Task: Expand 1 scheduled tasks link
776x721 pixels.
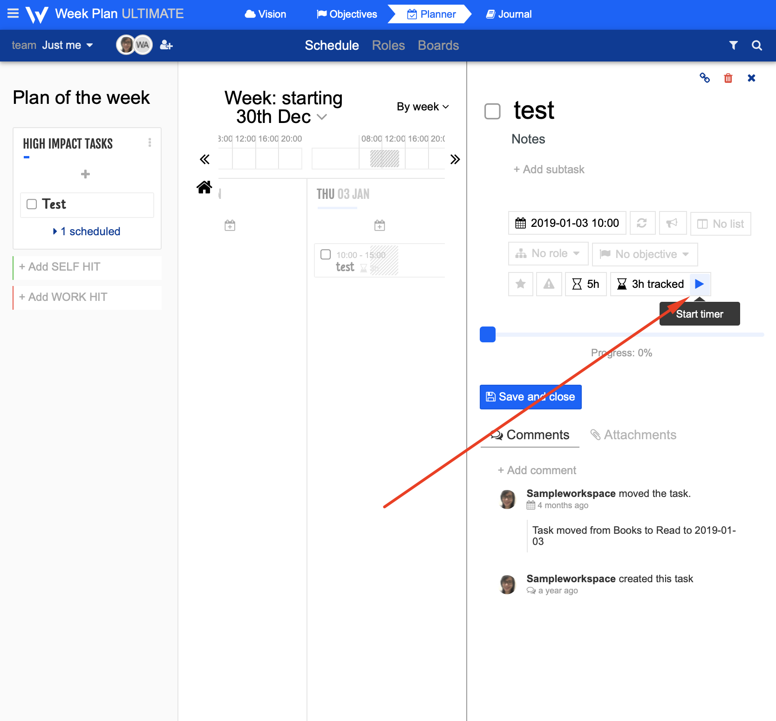Action: pos(87,231)
